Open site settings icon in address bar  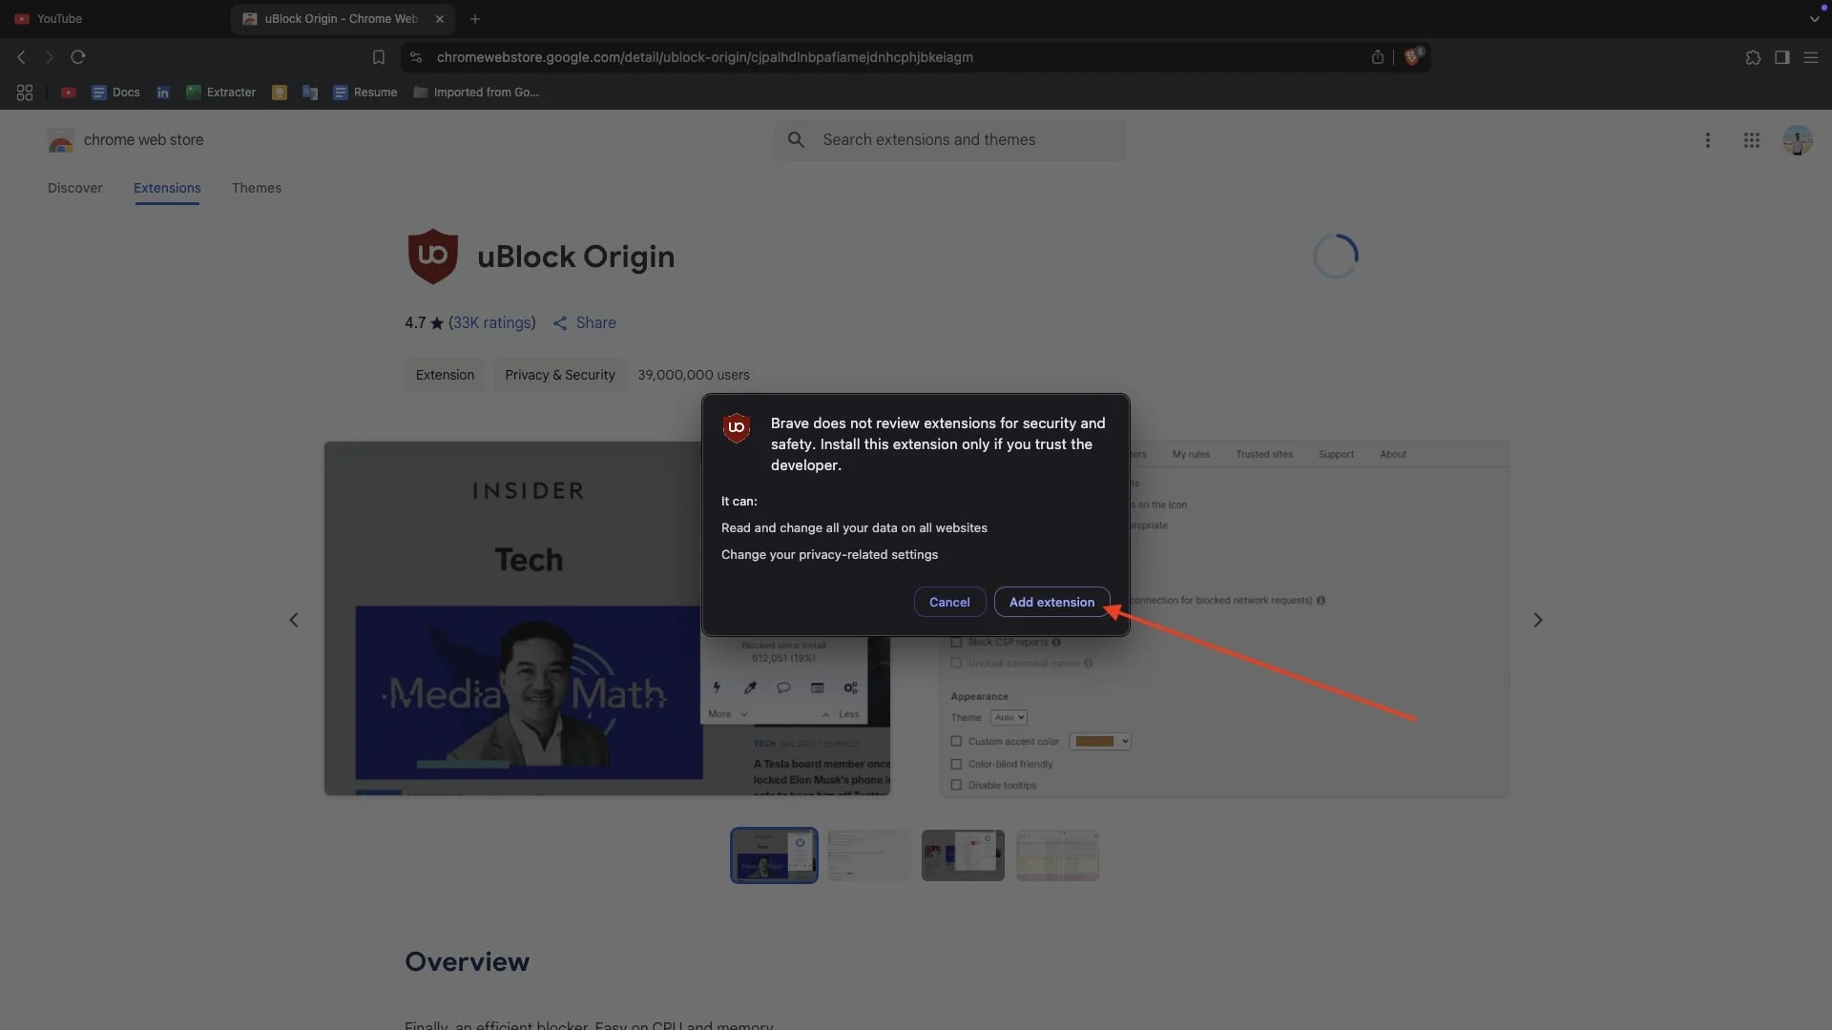click(x=416, y=57)
